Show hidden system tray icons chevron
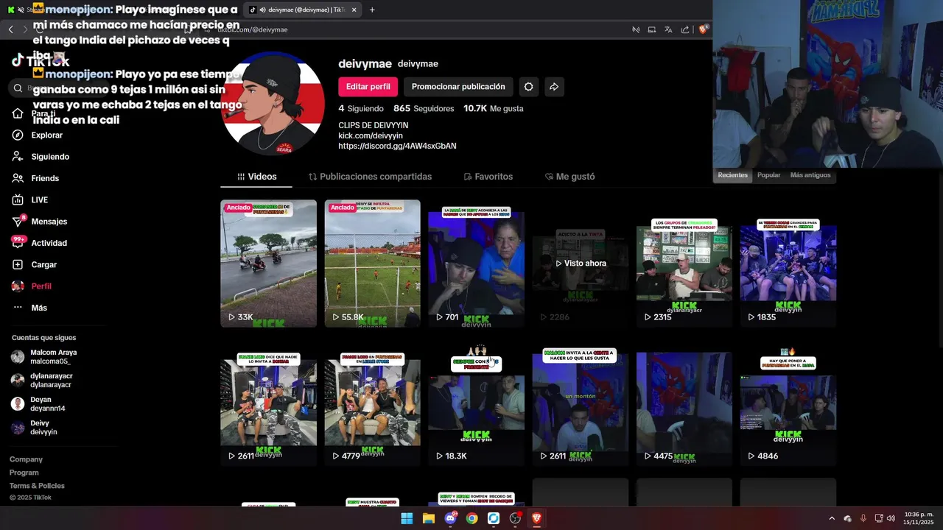Viewport: 943px width, 530px height. click(832, 518)
